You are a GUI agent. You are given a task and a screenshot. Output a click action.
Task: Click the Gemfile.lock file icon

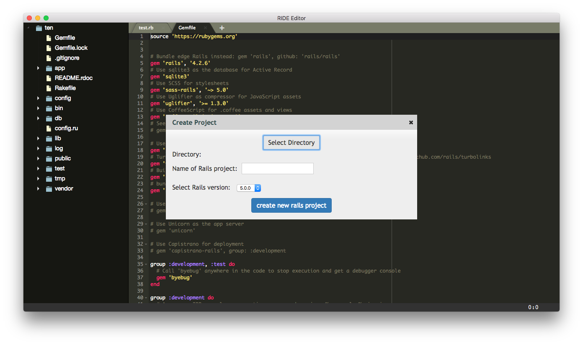point(49,48)
